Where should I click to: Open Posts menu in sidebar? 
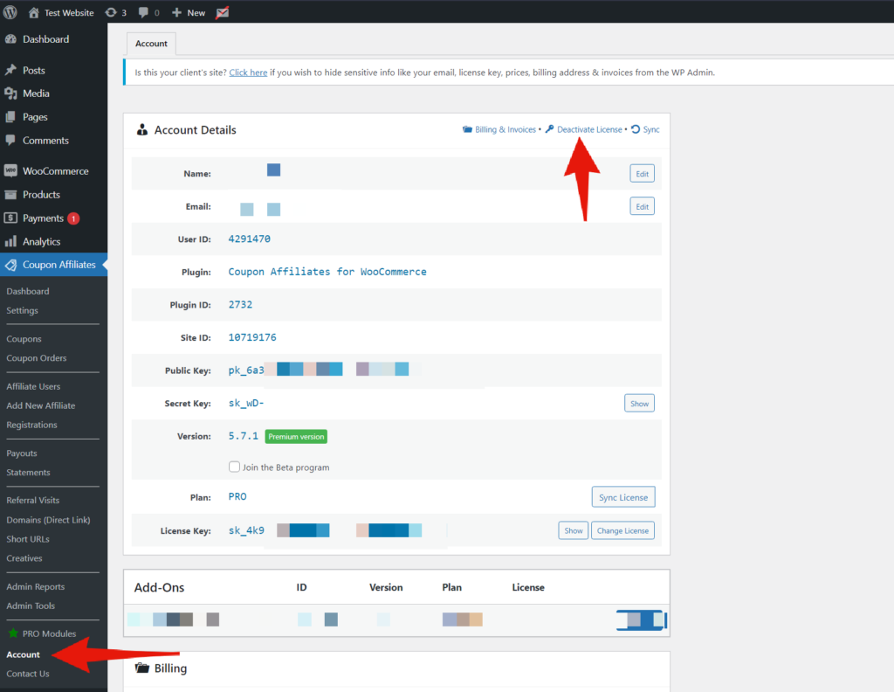[34, 70]
